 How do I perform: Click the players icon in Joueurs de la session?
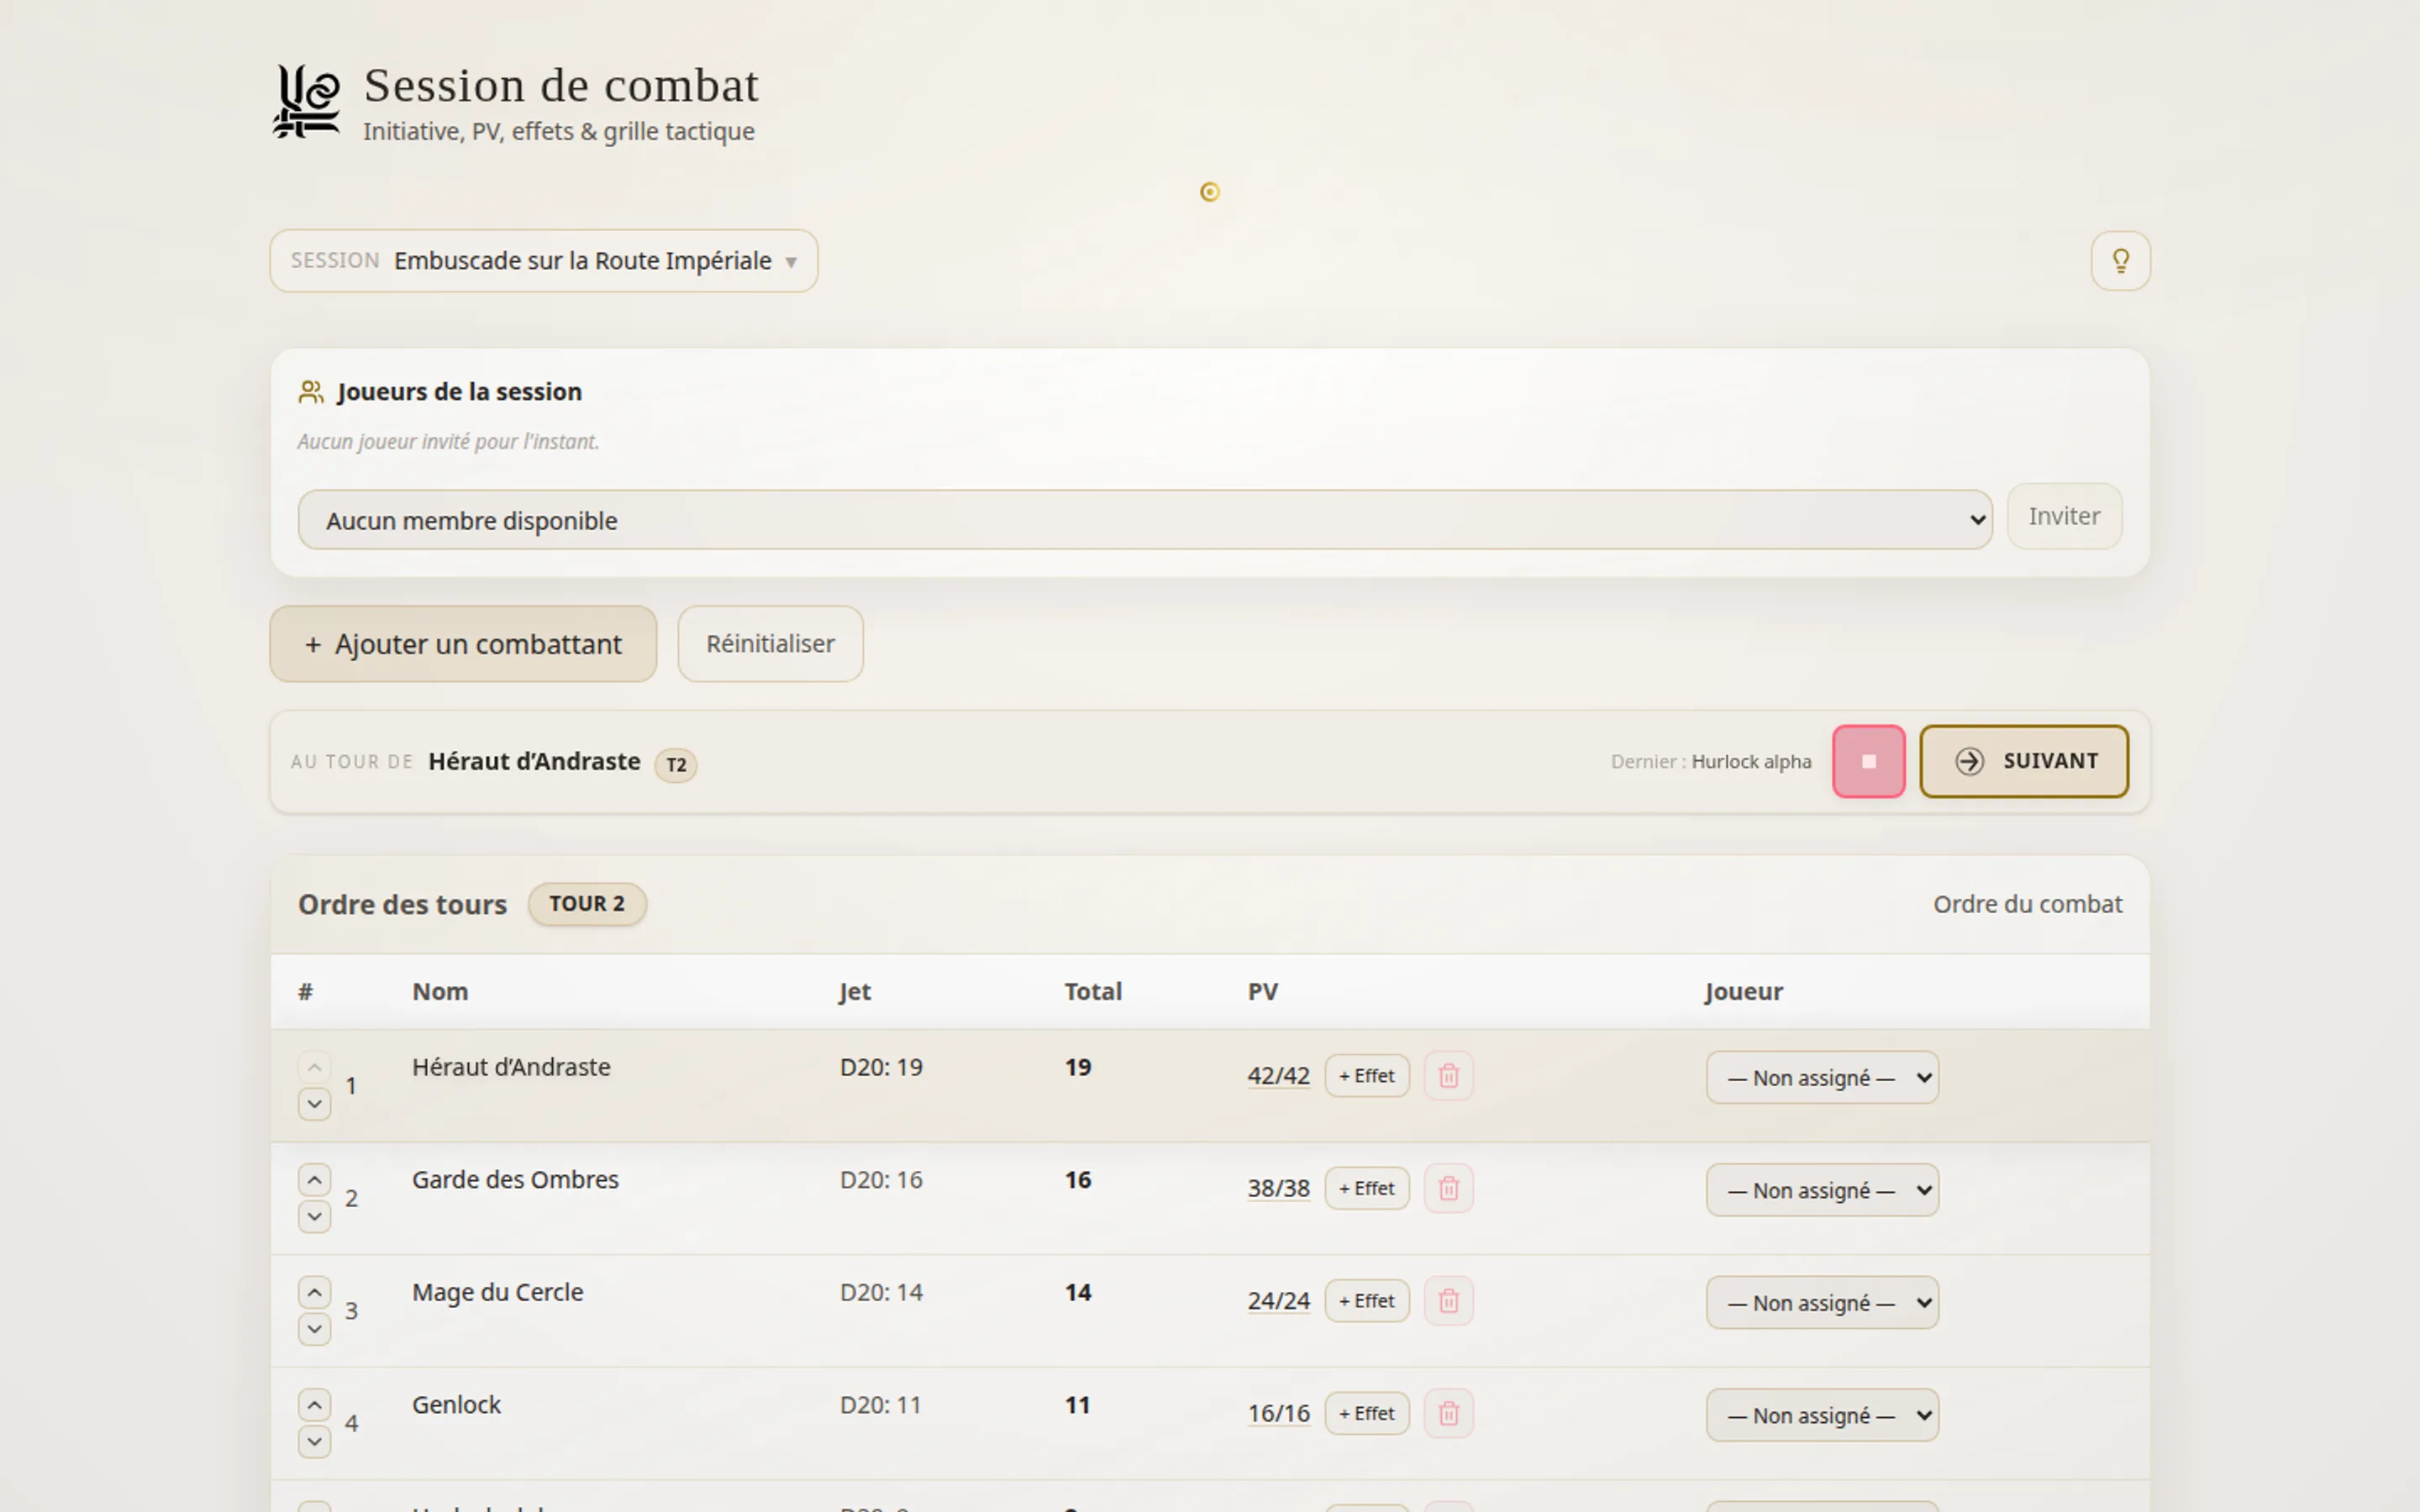click(x=311, y=392)
